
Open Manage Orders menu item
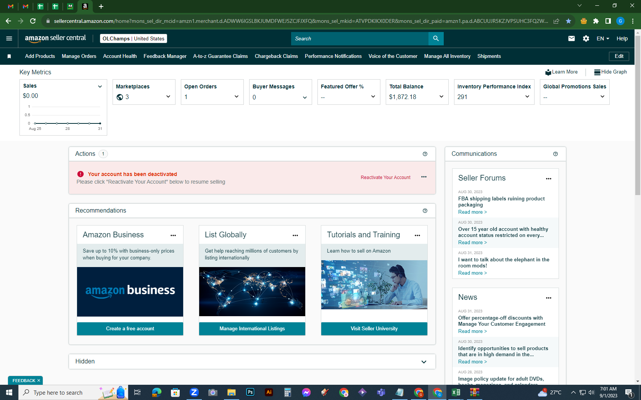pos(79,56)
